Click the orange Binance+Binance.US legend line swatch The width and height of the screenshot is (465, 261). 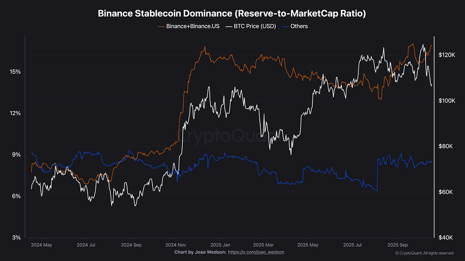point(161,27)
